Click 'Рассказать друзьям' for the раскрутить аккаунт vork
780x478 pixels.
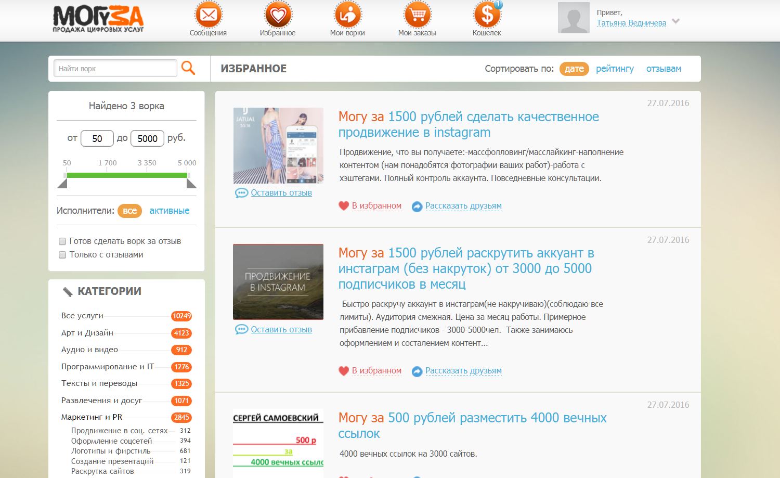pos(463,371)
